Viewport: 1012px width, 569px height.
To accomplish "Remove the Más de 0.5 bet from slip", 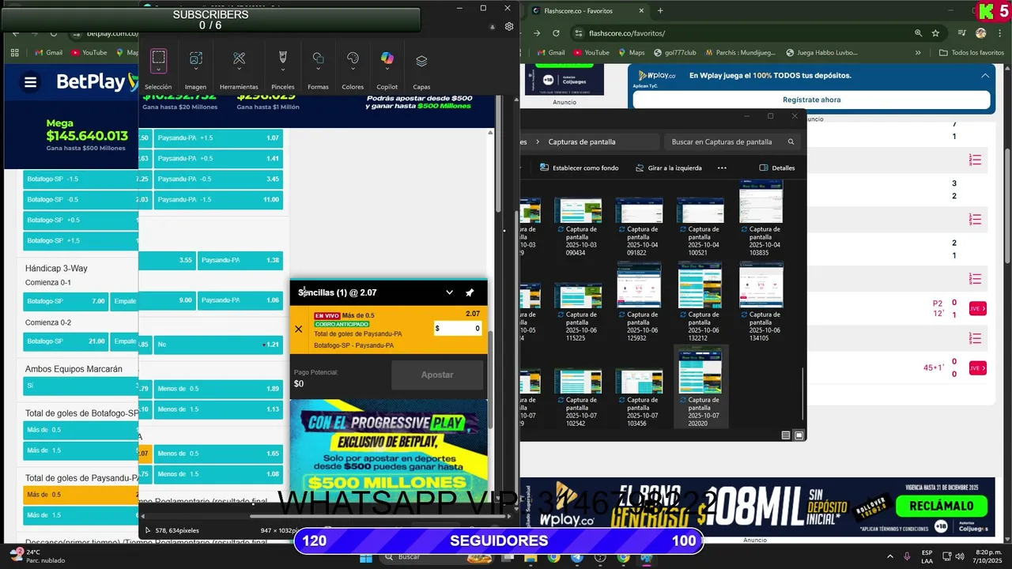I will (x=298, y=329).
